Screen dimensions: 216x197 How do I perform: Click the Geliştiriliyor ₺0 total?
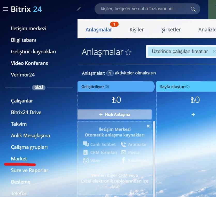[x=116, y=100]
